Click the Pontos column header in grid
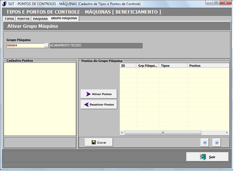This screenshot has height=172, width=234. (x=208, y=66)
